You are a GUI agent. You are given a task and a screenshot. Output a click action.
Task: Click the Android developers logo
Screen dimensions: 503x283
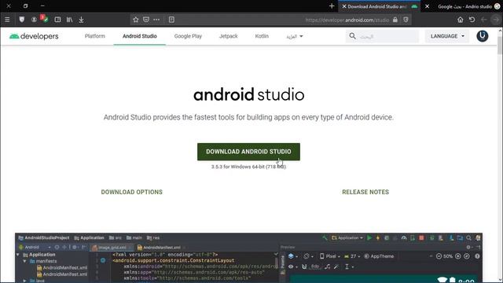click(34, 36)
